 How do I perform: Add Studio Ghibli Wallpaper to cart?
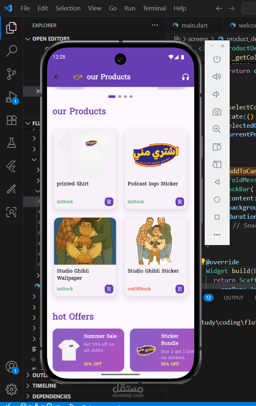tap(109, 289)
